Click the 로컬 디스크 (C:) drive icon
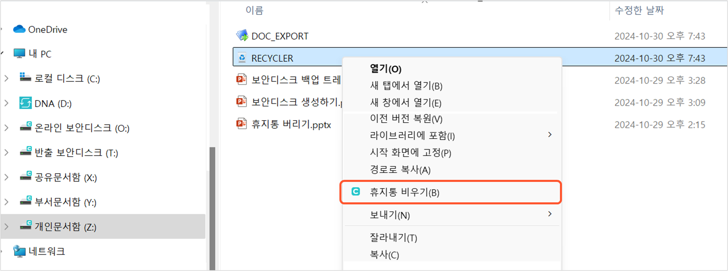Image resolution: width=728 pixels, height=271 pixels. coord(25,77)
